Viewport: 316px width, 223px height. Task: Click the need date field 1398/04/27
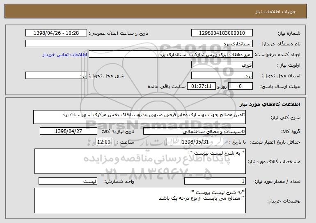[x=69, y=131]
